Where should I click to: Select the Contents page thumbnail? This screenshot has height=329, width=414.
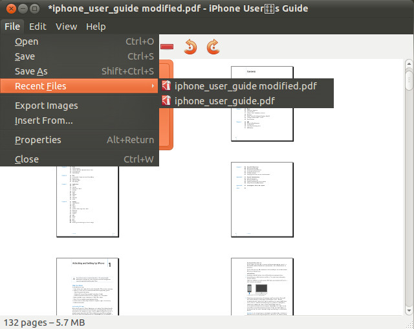pos(262,104)
